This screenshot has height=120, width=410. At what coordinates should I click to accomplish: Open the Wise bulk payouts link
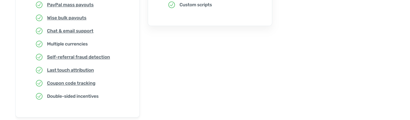click(x=67, y=18)
